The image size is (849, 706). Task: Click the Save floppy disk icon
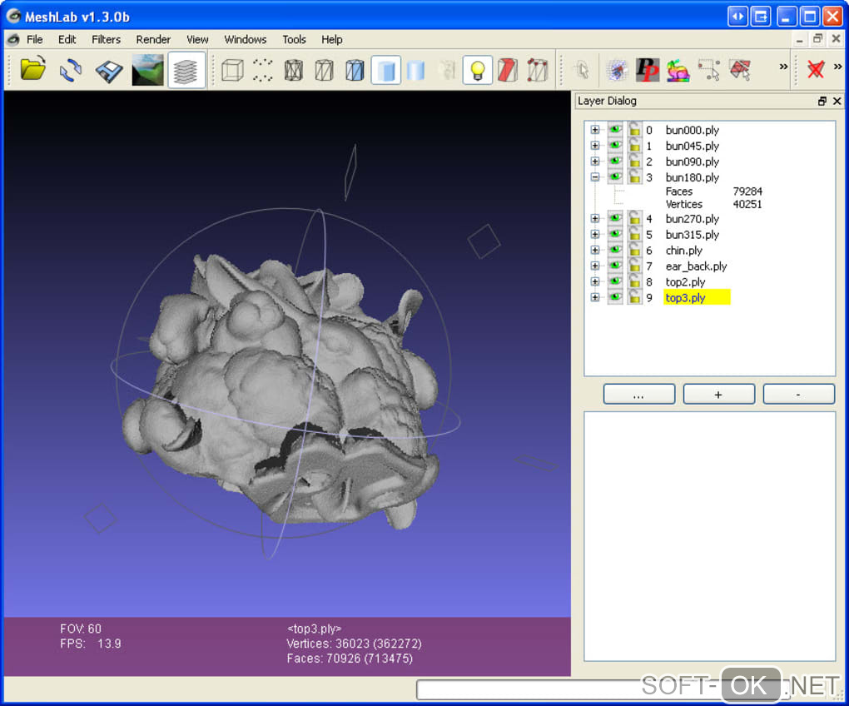tap(108, 70)
